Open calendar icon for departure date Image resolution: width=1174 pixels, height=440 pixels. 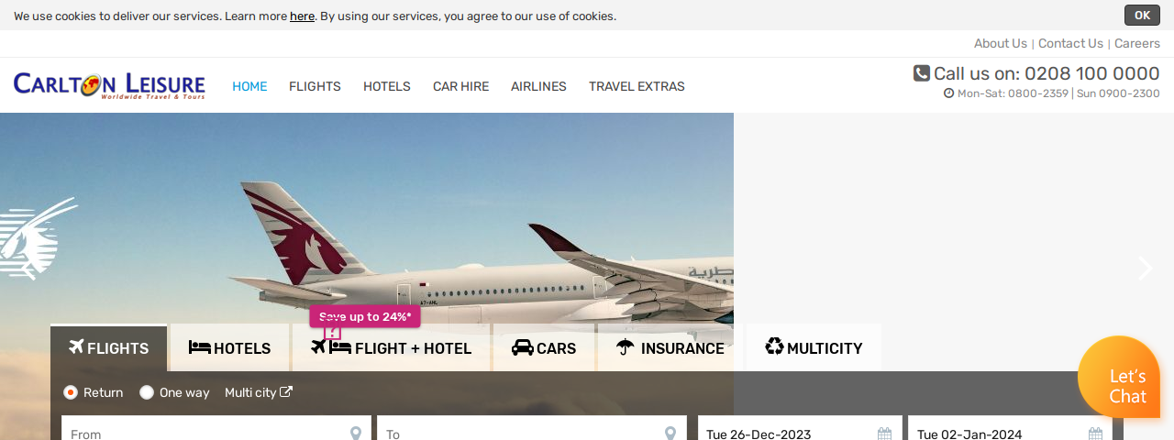[884, 434]
